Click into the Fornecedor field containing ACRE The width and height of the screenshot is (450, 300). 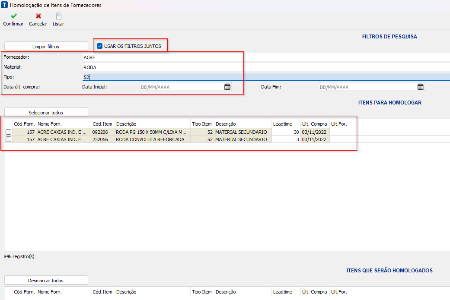tap(259, 57)
